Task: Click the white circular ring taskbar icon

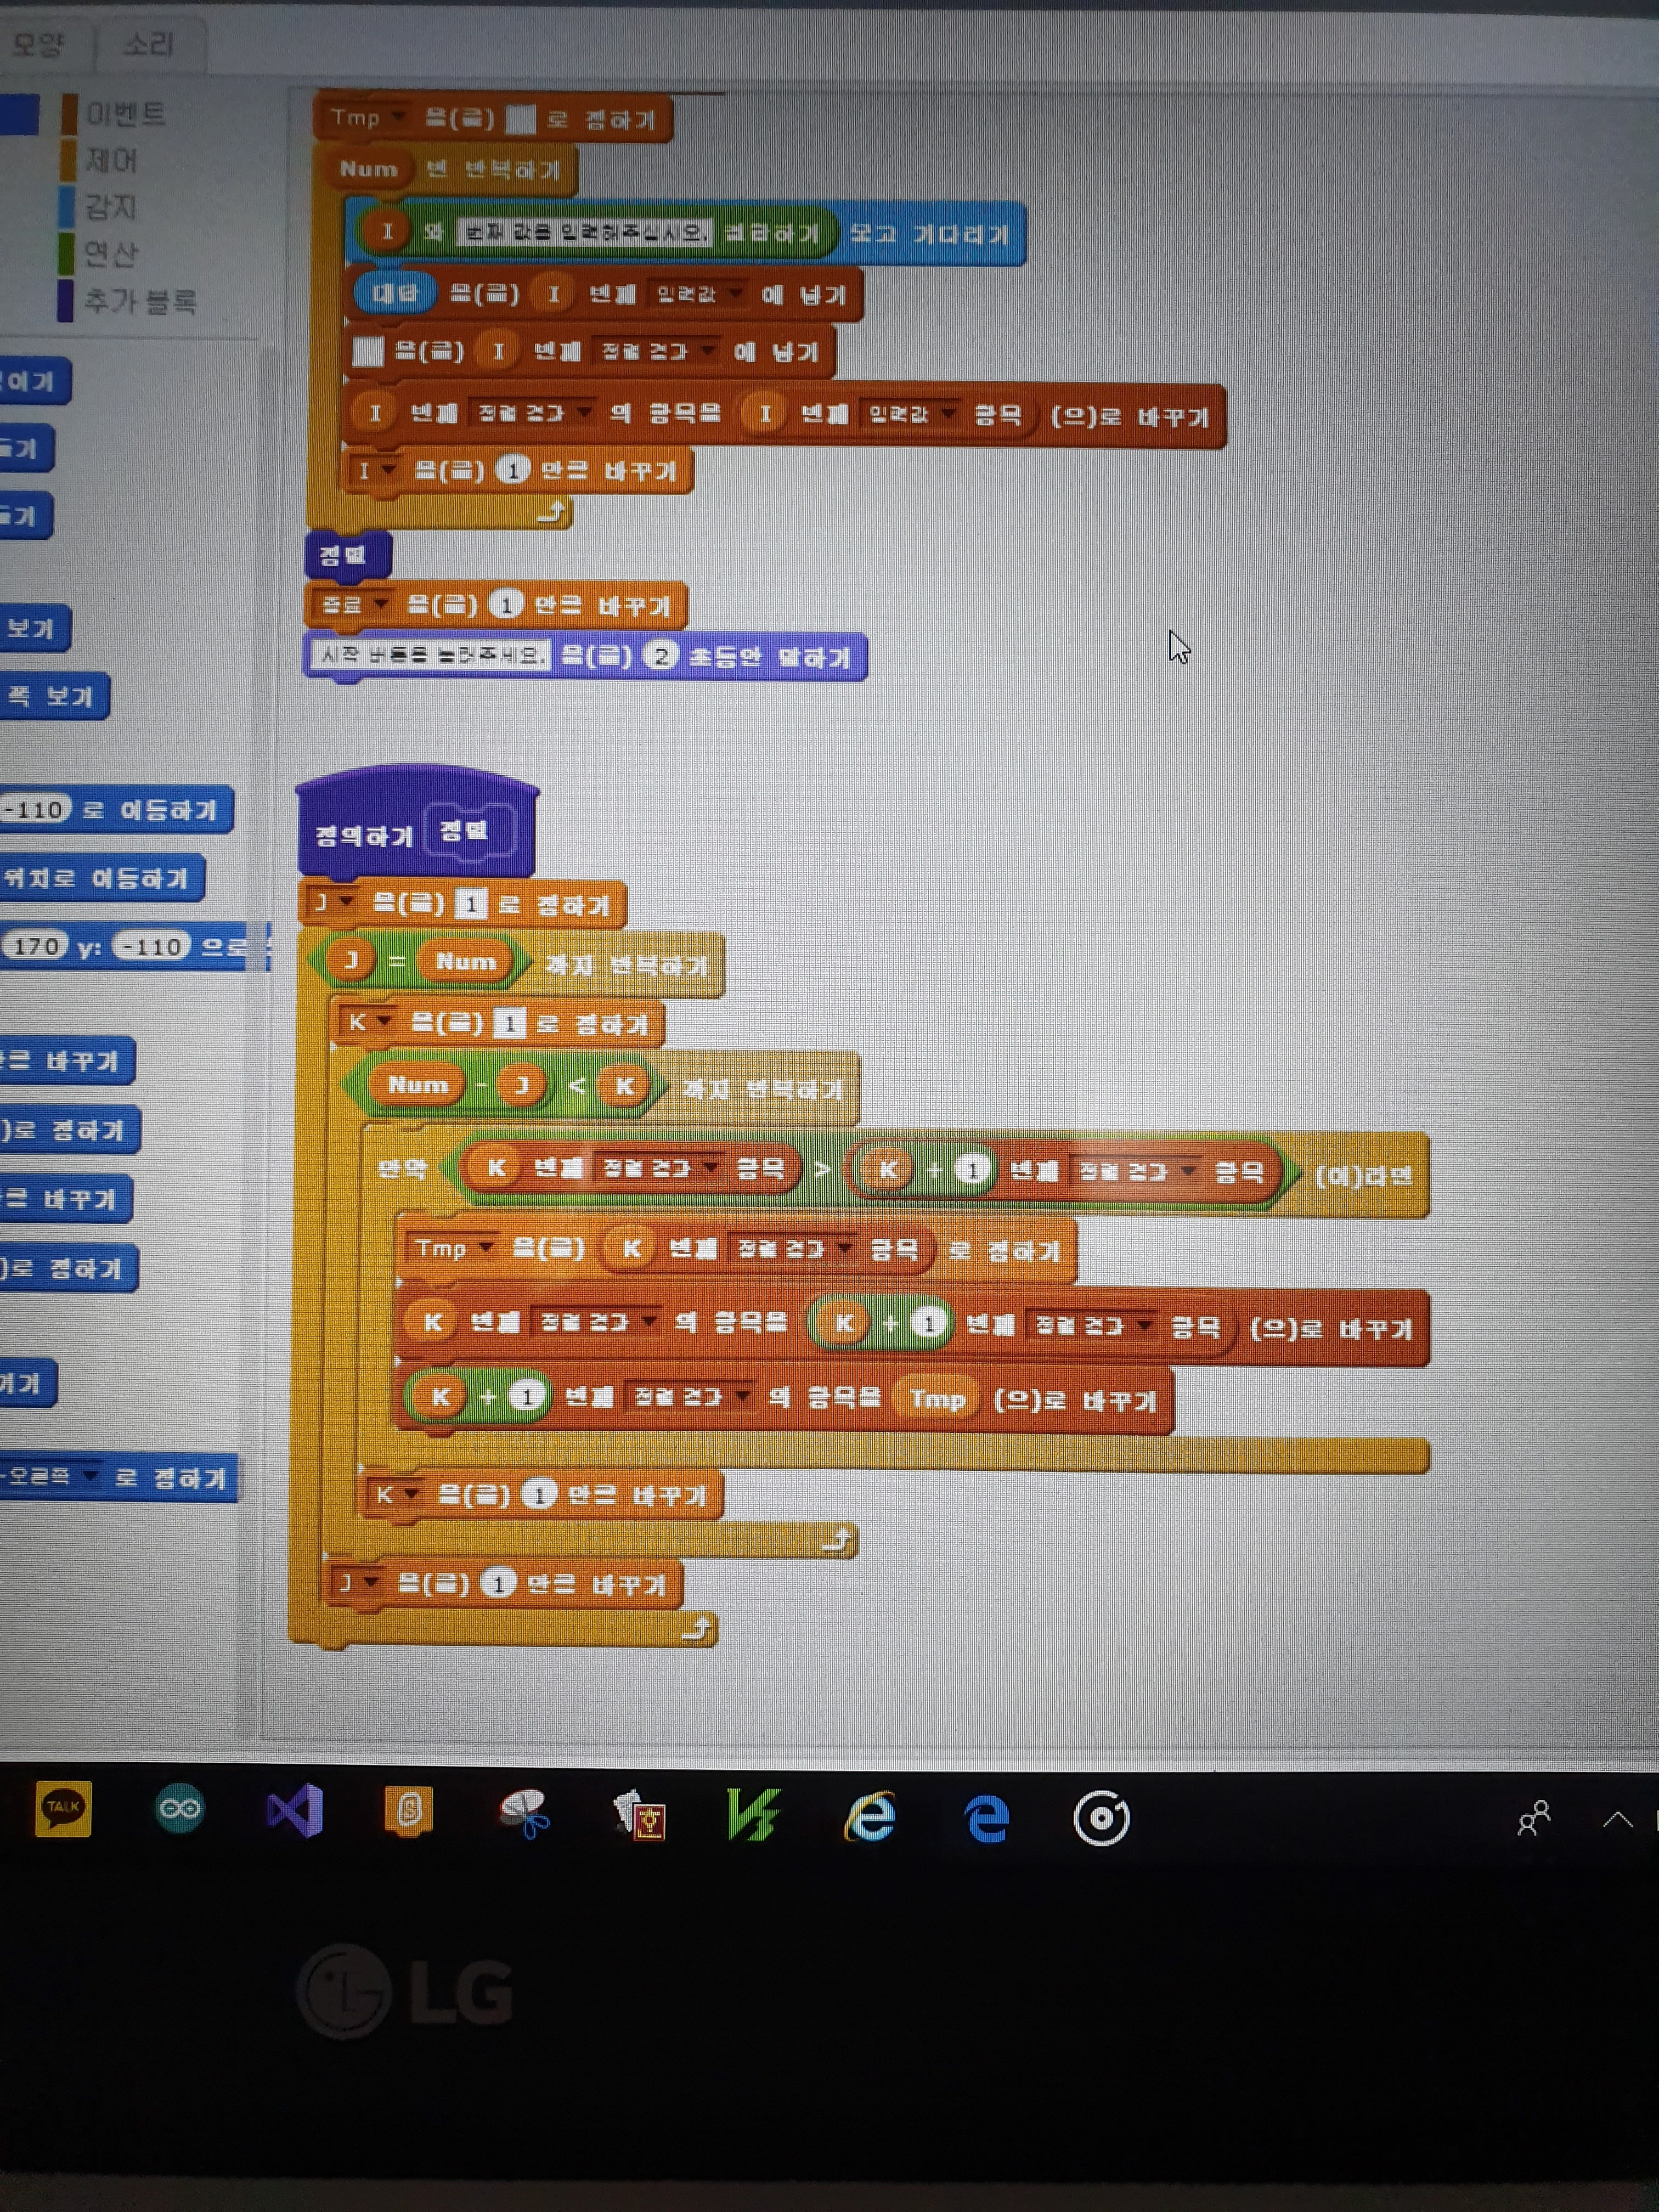Action: pyautogui.click(x=1101, y=1818)
